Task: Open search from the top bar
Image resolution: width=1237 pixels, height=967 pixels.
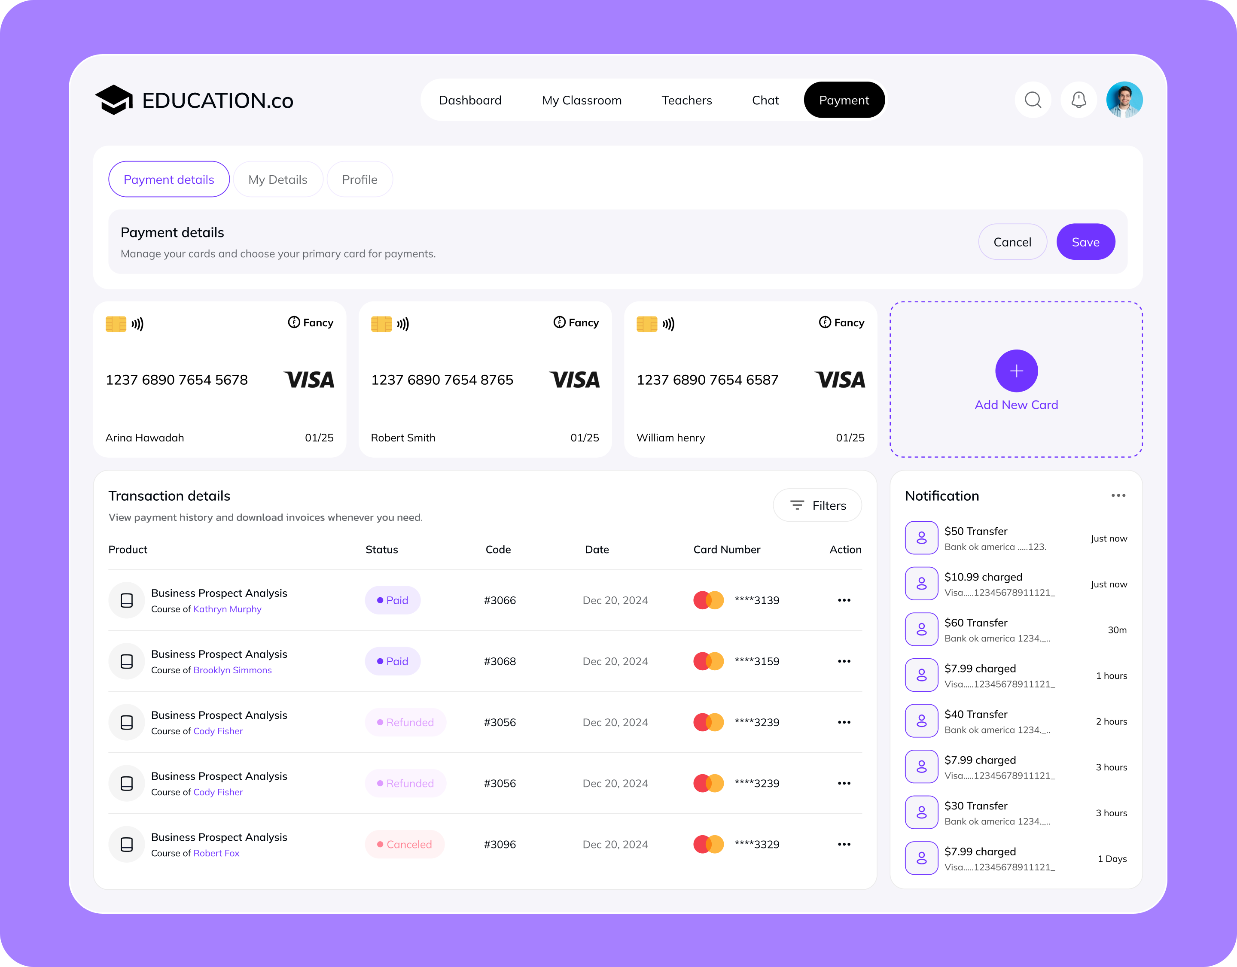Action: click(1033, 100)
